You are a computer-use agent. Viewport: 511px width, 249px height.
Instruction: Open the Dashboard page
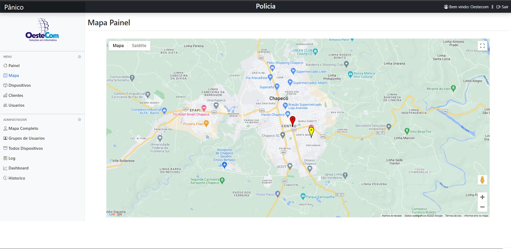(x=16, y=168)
